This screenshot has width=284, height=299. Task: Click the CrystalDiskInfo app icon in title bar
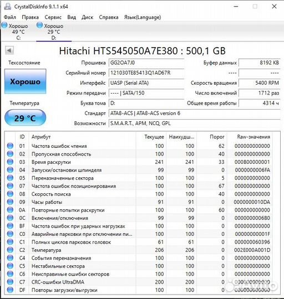[x=8, y=7]
